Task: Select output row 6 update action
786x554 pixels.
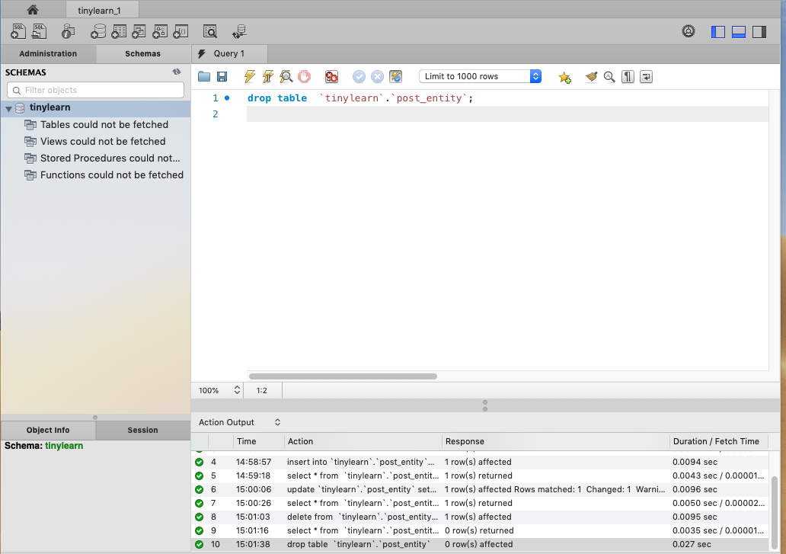Action: (481, 488)
